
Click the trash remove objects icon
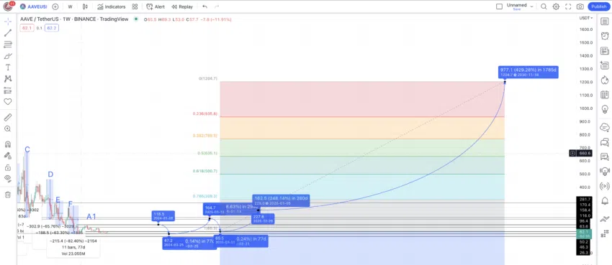pyautogui.click(x=8, y=195)
